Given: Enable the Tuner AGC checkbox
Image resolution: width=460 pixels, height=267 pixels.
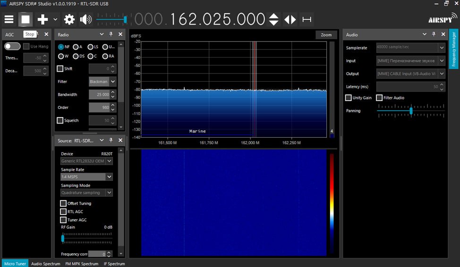Looking at the screenshot, I should [63, 220].
